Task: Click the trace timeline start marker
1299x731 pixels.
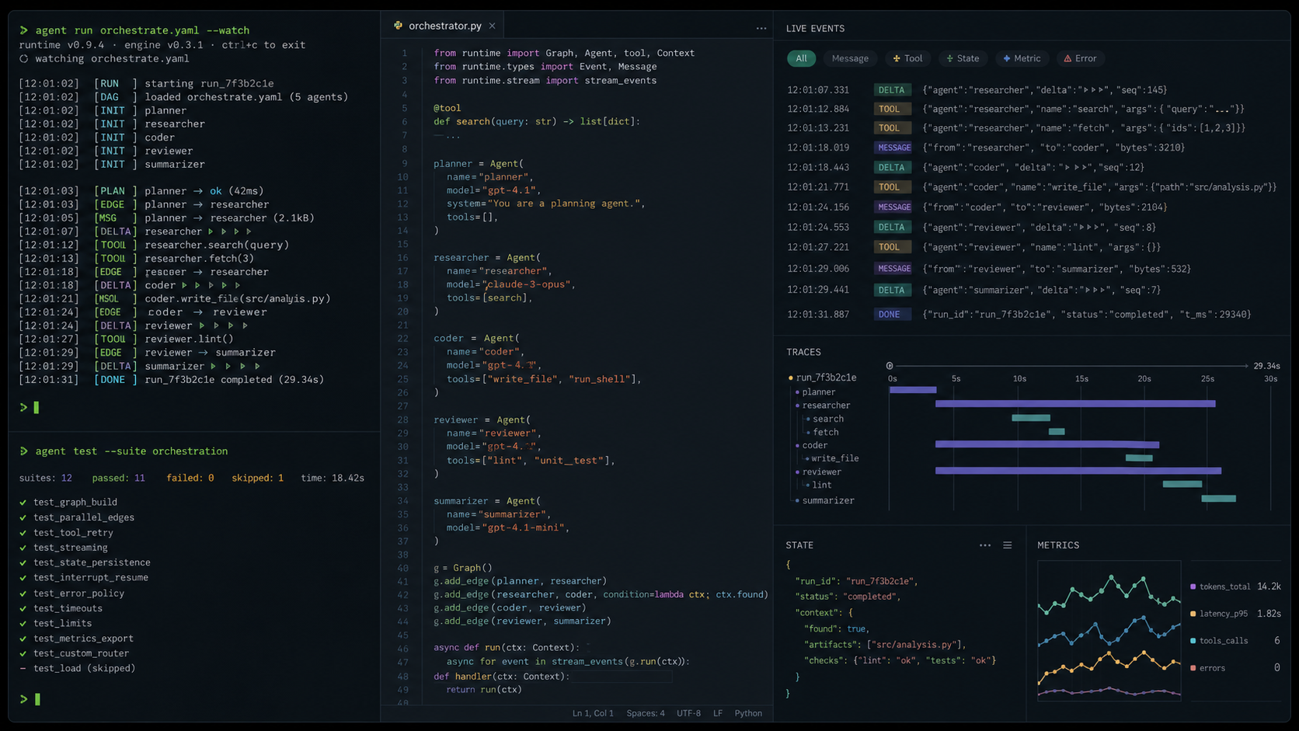Action: [890, 366]
